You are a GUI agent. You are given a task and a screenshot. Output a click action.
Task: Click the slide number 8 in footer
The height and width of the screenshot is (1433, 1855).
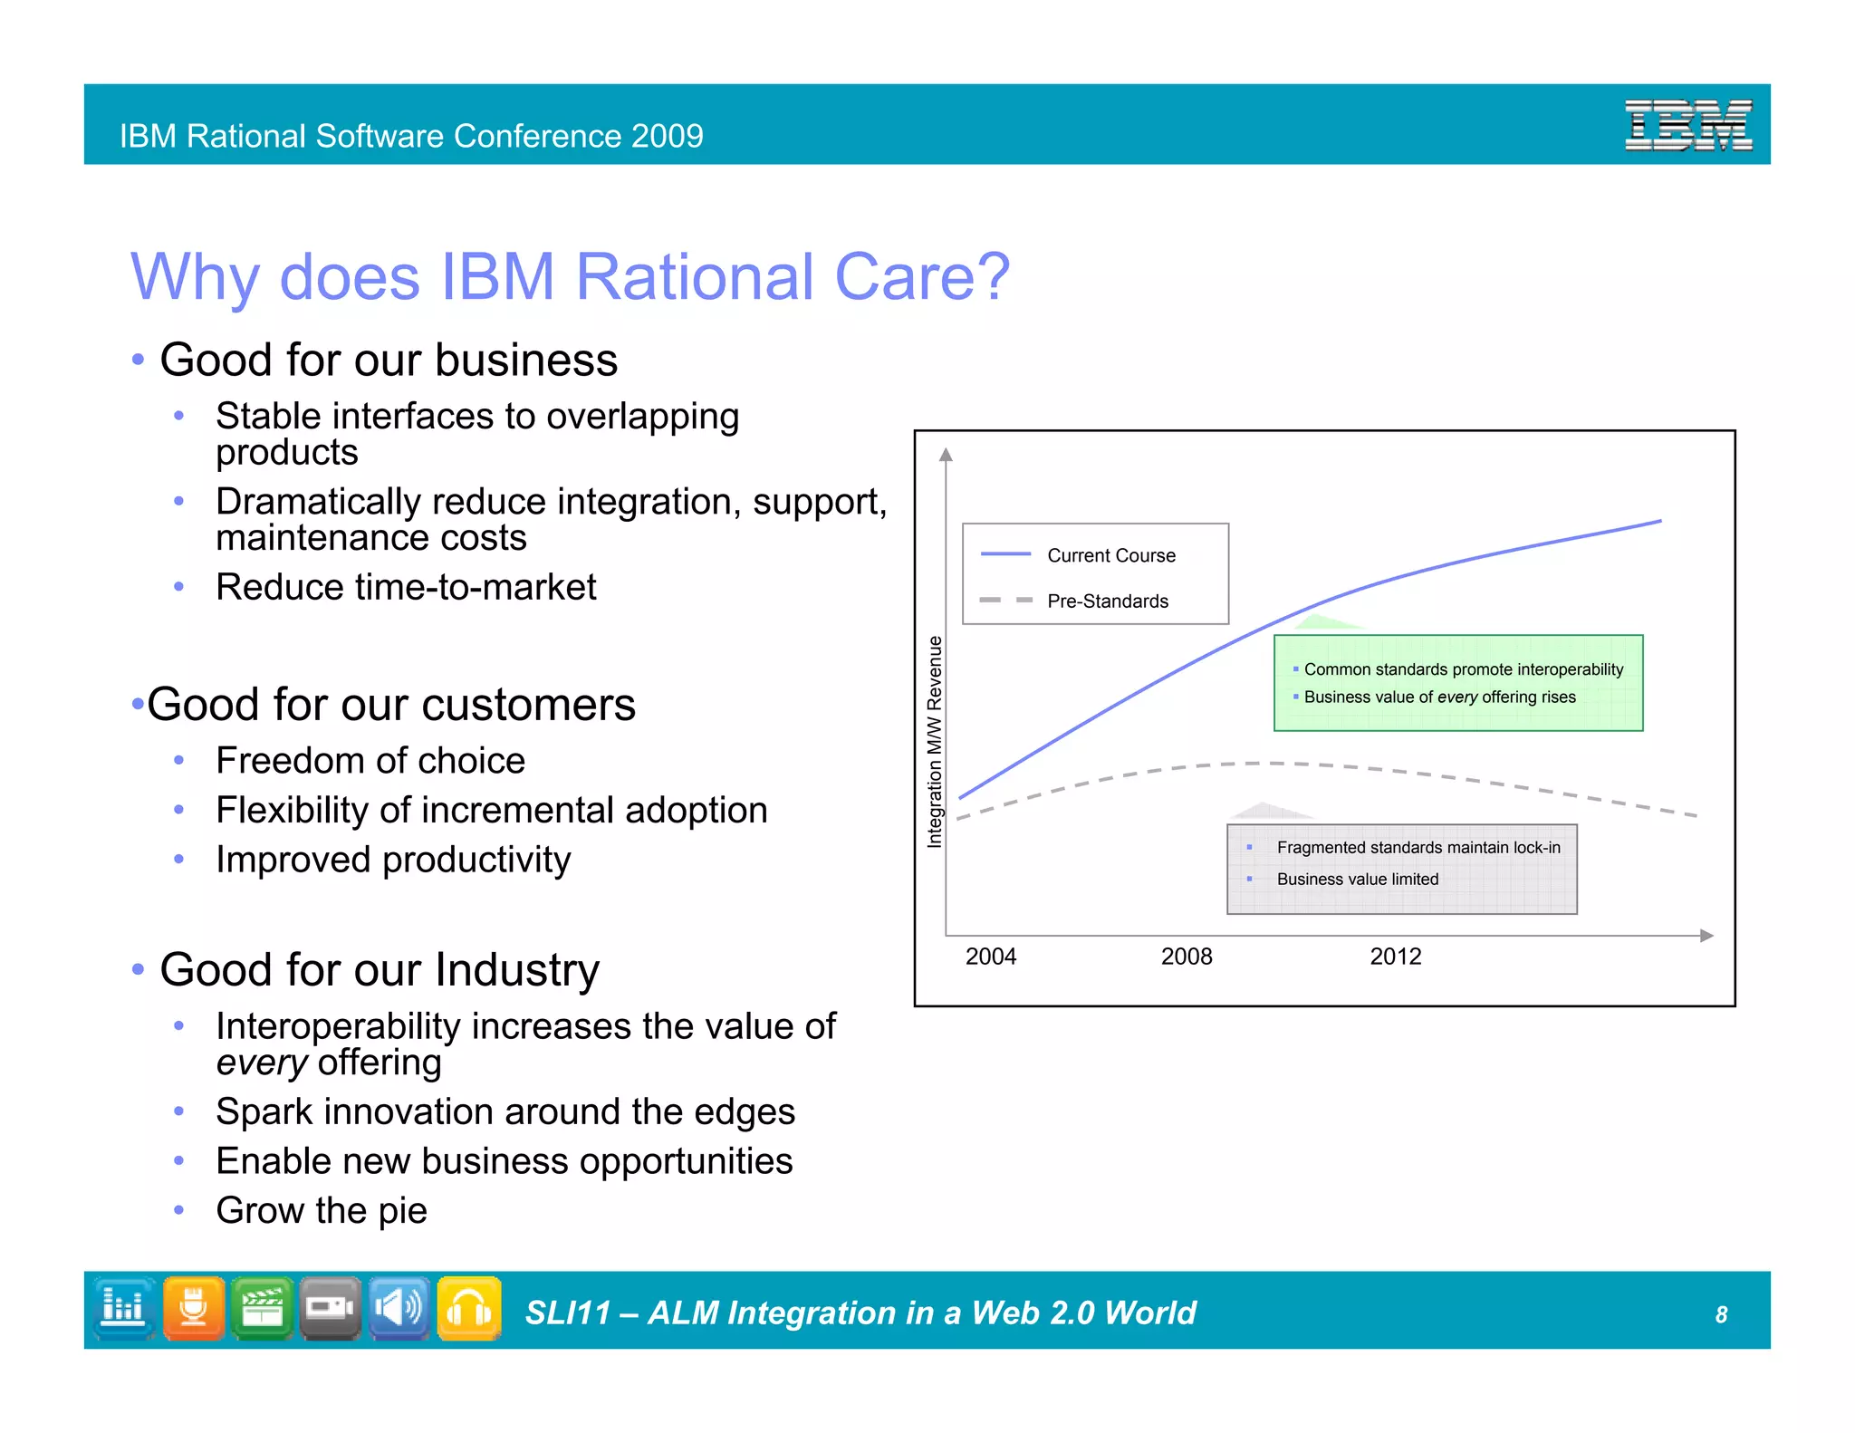point(1721,1314)
